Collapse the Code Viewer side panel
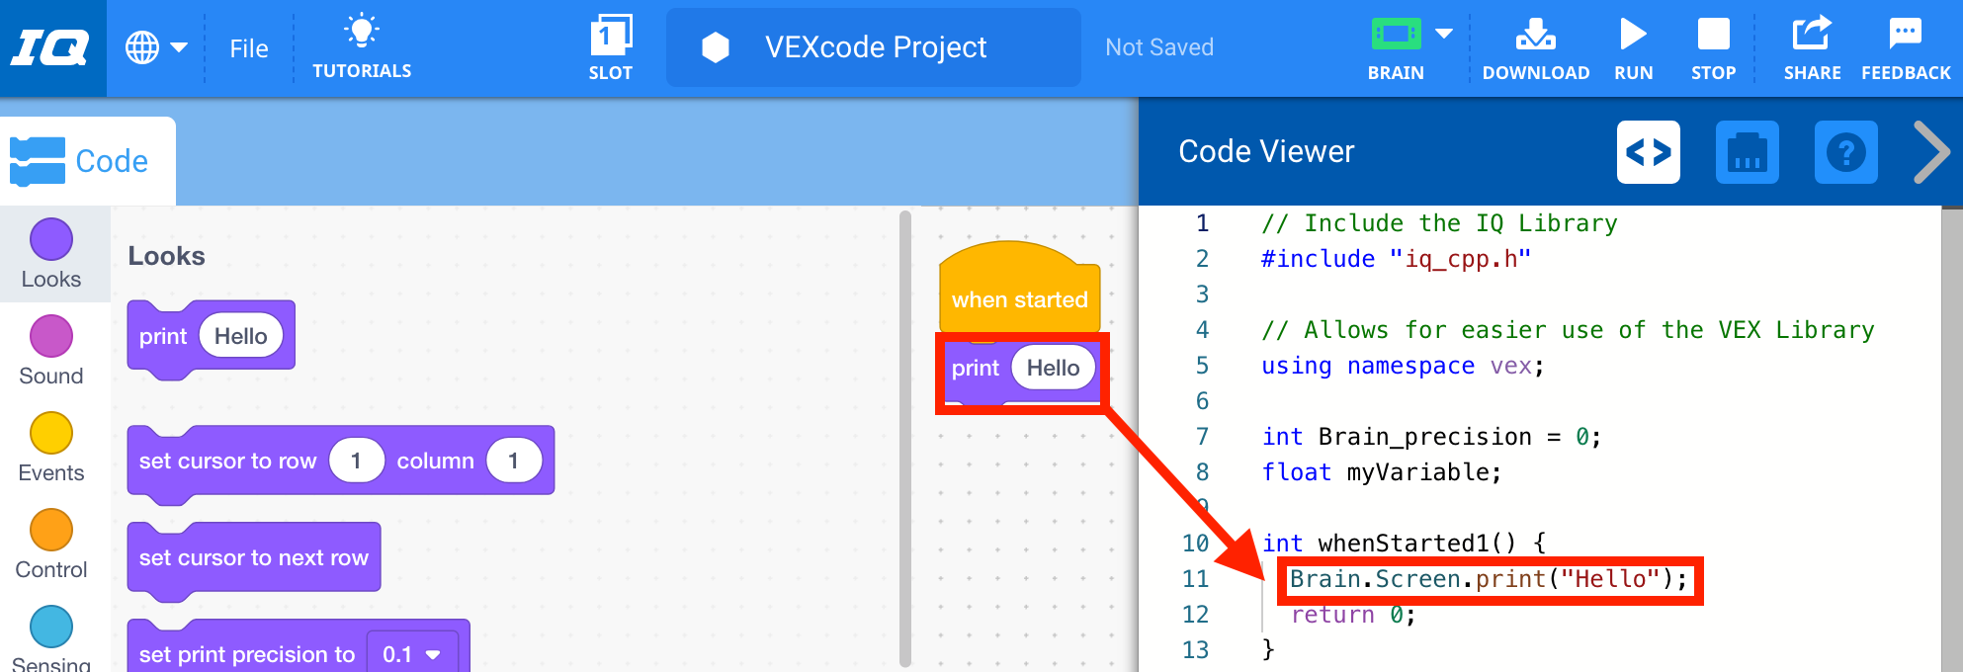This screenshot has width=1963, height=672. (1930, 152)
